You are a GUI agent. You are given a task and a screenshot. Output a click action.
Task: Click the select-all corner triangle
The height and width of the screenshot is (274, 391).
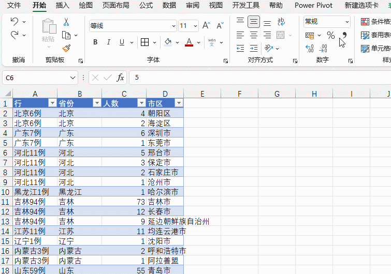pyautogui.click(x=7, y=94)
